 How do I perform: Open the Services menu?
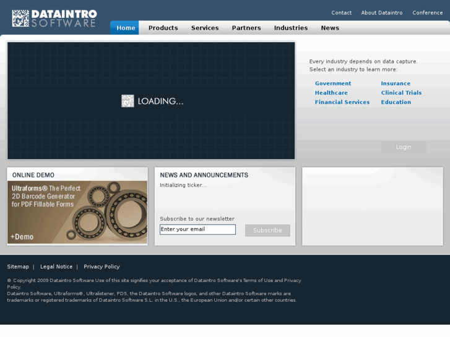tap(205, 28)
